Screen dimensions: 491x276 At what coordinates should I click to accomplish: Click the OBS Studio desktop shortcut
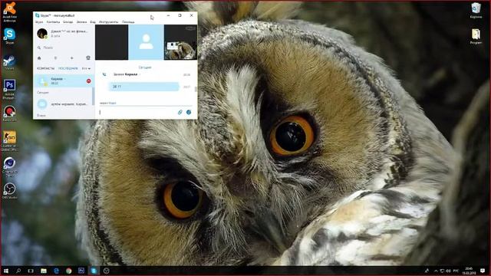9,191
